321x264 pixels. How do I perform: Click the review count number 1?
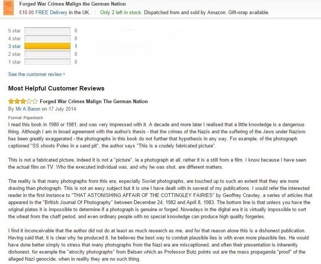[x=76, y=46]
